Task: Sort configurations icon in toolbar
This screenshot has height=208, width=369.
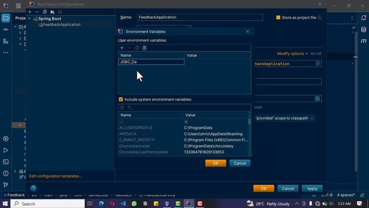Action: point(60,12)
